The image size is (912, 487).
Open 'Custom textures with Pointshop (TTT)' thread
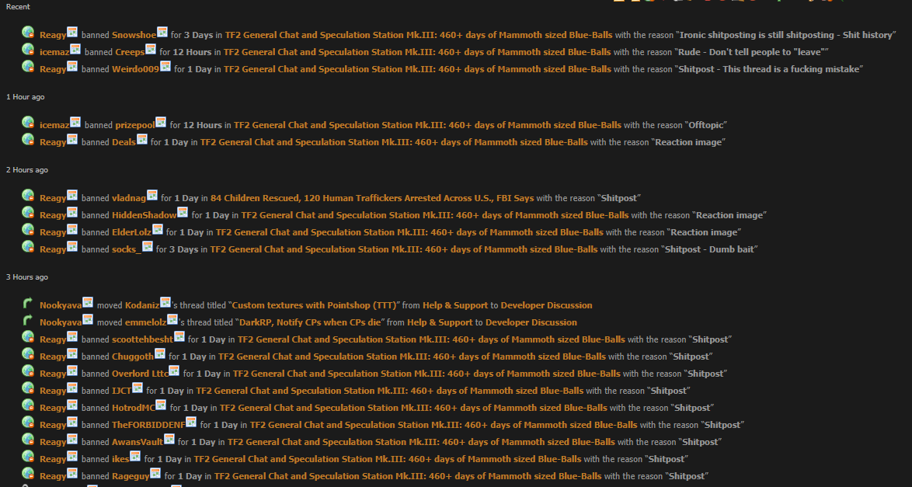pyautogui.click(x=315, y=305)
